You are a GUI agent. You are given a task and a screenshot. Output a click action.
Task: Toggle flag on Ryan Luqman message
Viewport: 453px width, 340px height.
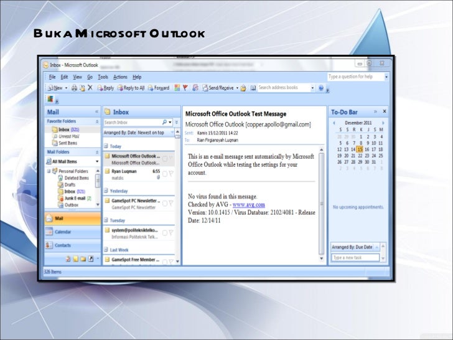(x=171, y=174)
